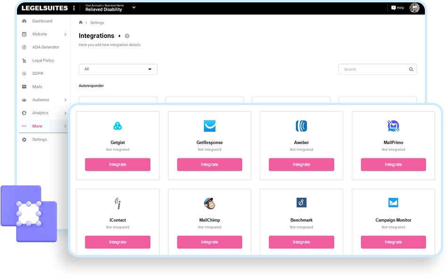Screen dimensions: 448x278
Task: Click the Getgist card title
Action: (118, 142)
